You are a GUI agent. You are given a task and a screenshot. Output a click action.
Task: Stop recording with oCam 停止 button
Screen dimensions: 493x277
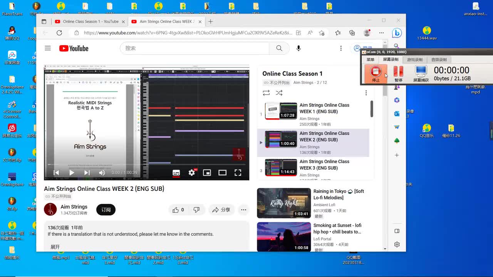point(376,73)
